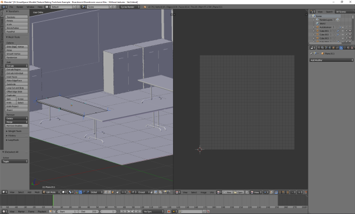Expand the LoopTools panel
Image resolution: width=355 pixels, height=214 pixels.
pos(14,140)
